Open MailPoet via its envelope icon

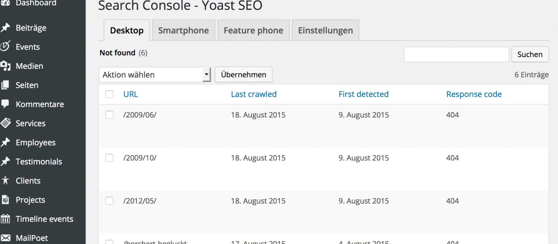pyautogui.click(x=5, y=238)
